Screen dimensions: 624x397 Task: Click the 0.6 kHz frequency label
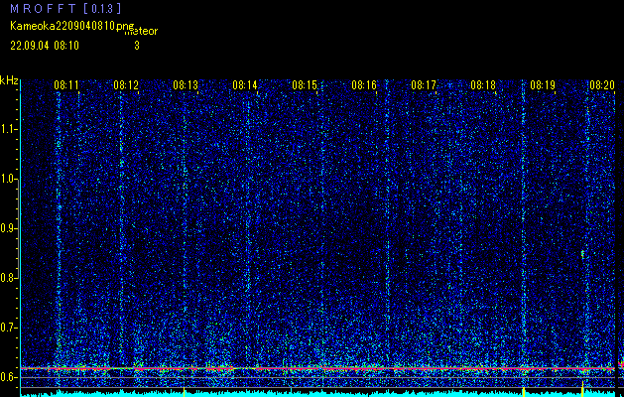pyautogui.click(x=8, y=377)
